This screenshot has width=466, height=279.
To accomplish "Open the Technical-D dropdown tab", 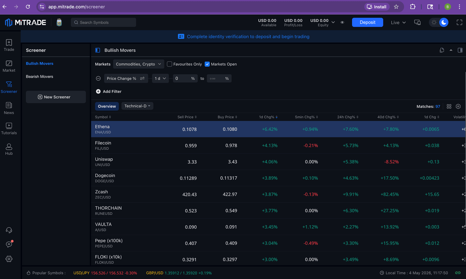I will click(137, 106).
